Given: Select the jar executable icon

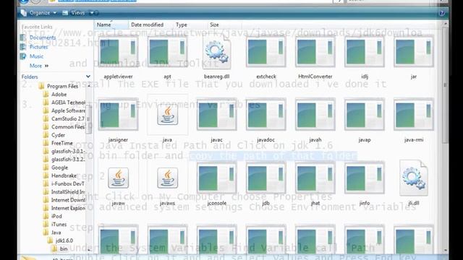Looking at the screenshot, I should (x=414, y=52).
